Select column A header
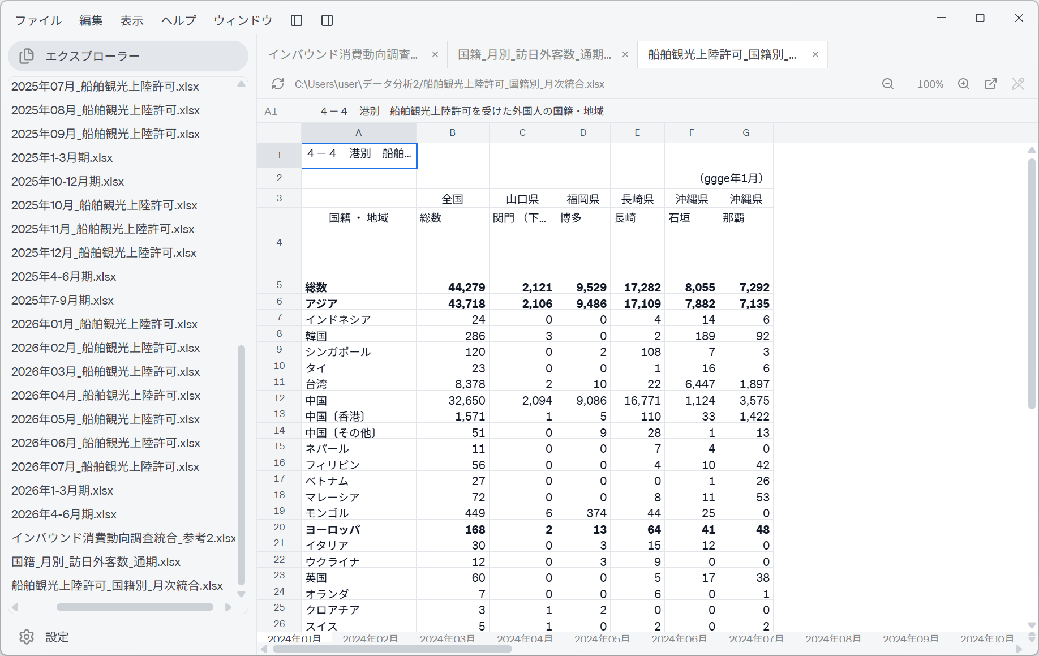Image resolution: width=1039 pixels, height=656 pixels. [x=359, y=133]
